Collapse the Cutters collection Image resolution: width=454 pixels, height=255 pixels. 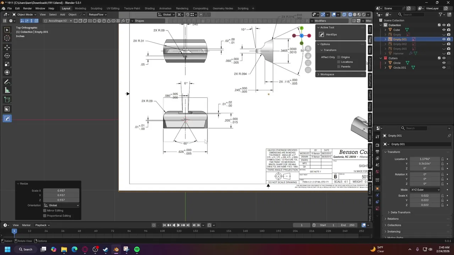[x=381, y=58]
